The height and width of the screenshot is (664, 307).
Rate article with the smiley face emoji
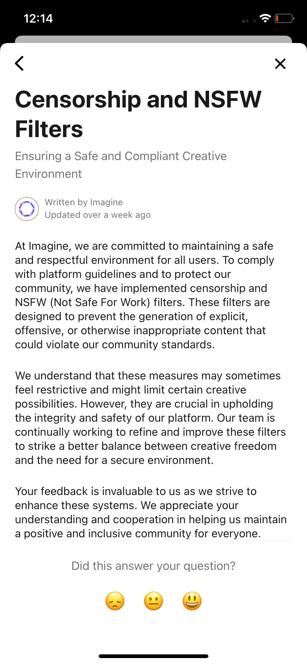(x=192, y=601)
